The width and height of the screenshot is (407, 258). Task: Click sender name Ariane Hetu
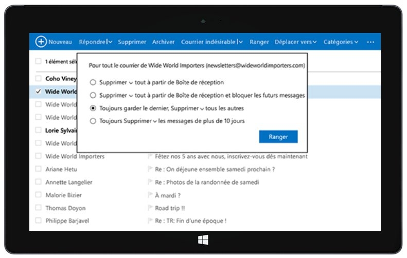(x=61, y=169)
